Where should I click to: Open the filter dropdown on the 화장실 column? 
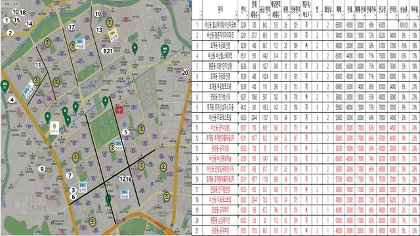[331, 16]
